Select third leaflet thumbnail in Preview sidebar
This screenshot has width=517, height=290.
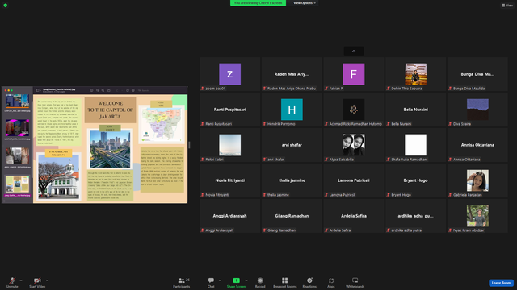[x=17, y=155]
